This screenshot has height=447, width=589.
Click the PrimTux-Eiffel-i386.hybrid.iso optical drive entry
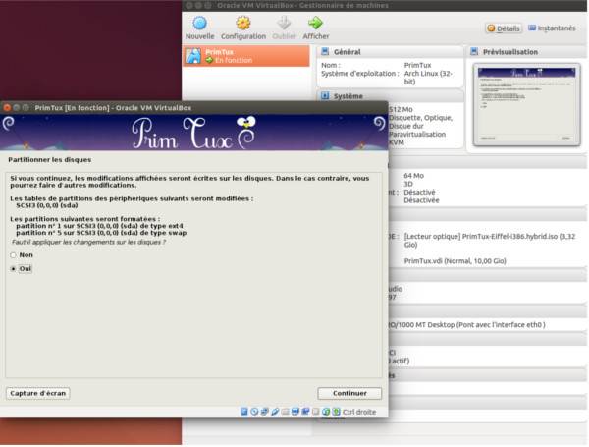(490, 241)
